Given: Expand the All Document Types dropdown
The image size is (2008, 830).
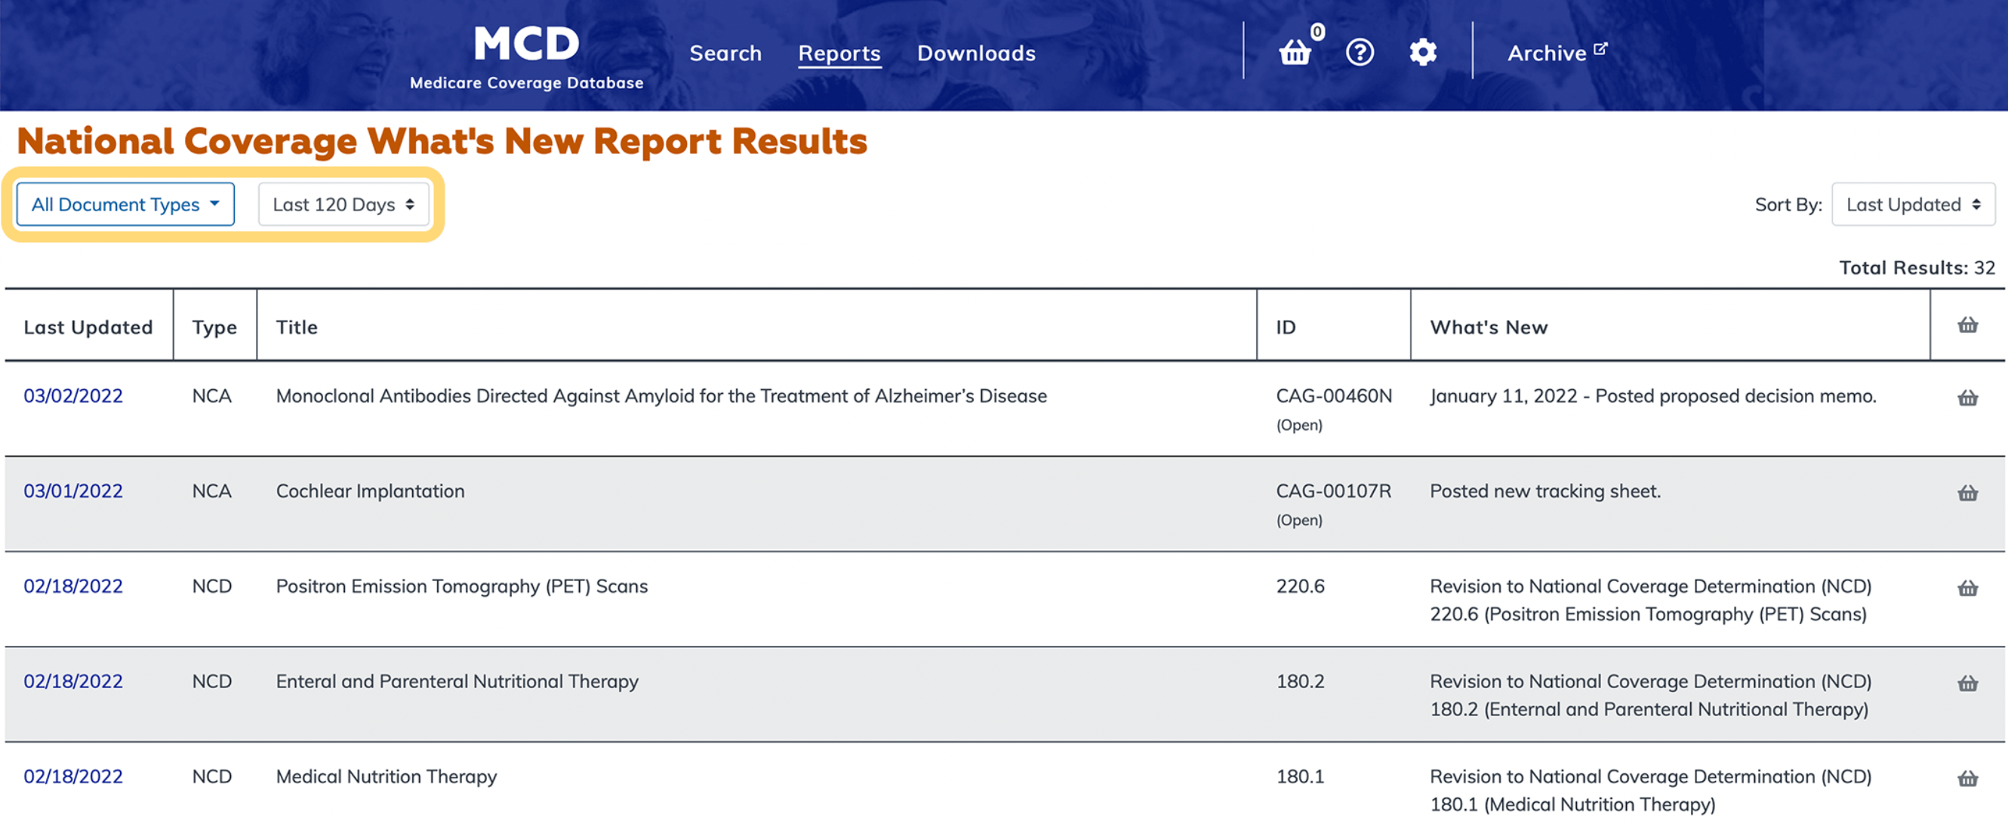Looking at the screenshot, I should pos(125,204).
